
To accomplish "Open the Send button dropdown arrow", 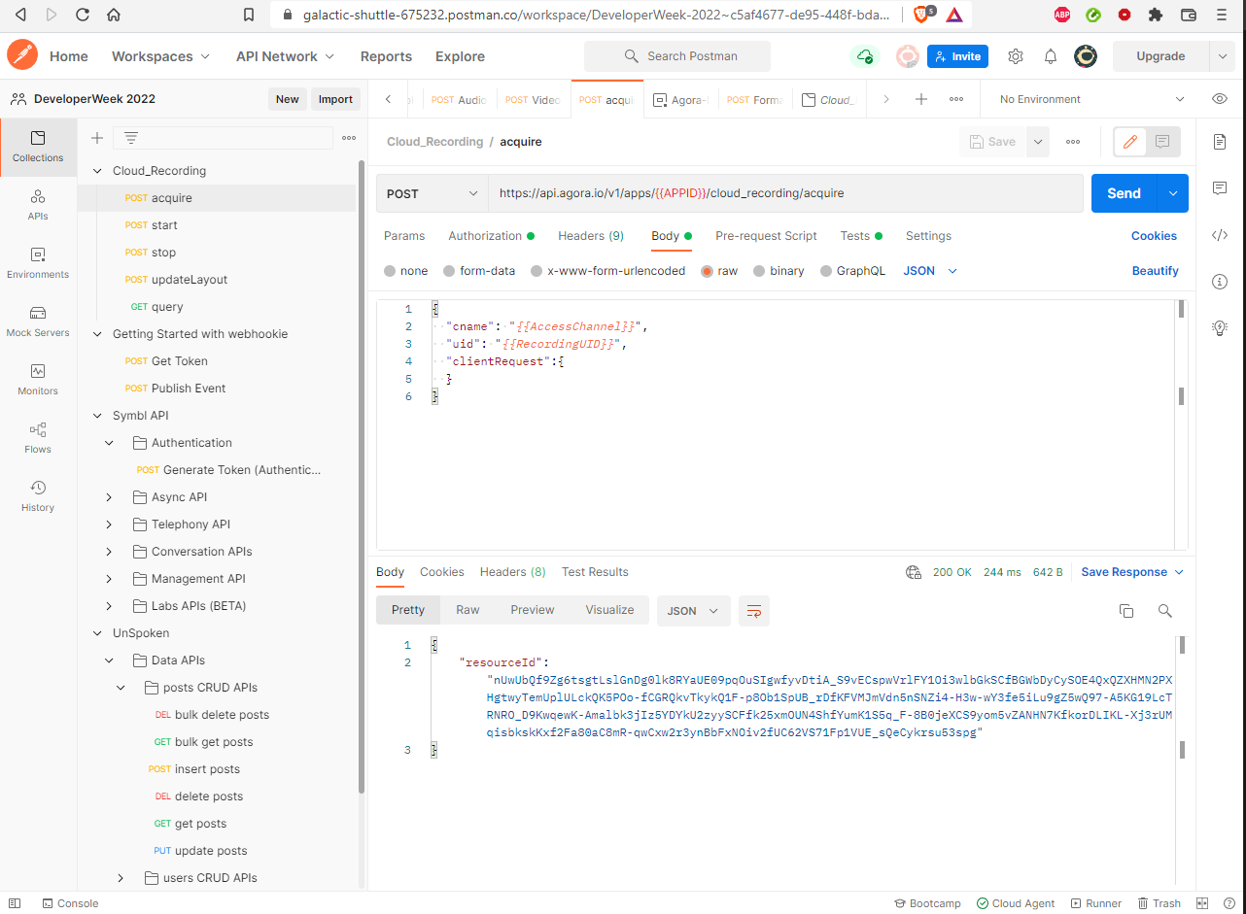I will [x=1172, y=193].
